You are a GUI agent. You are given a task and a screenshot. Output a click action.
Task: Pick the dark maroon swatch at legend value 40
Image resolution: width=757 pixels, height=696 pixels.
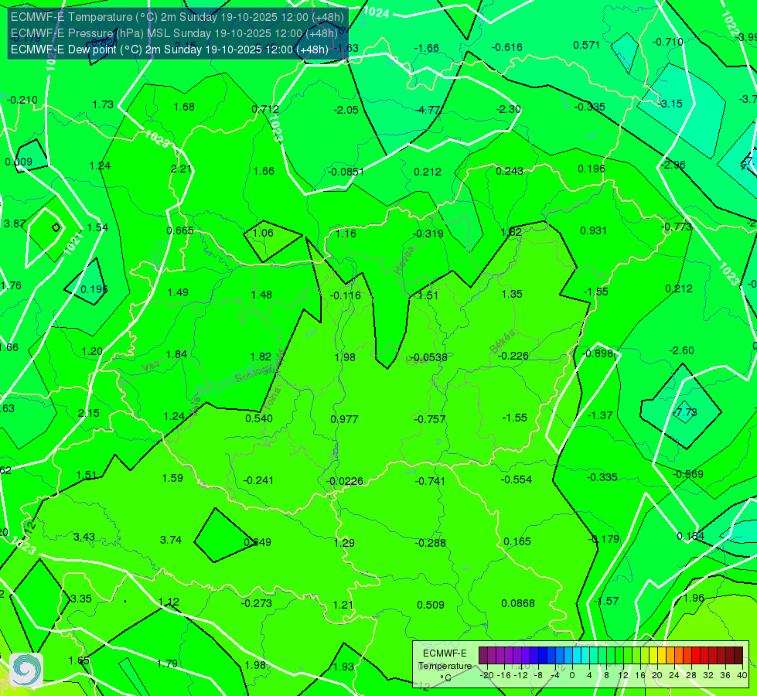[738, 656]
